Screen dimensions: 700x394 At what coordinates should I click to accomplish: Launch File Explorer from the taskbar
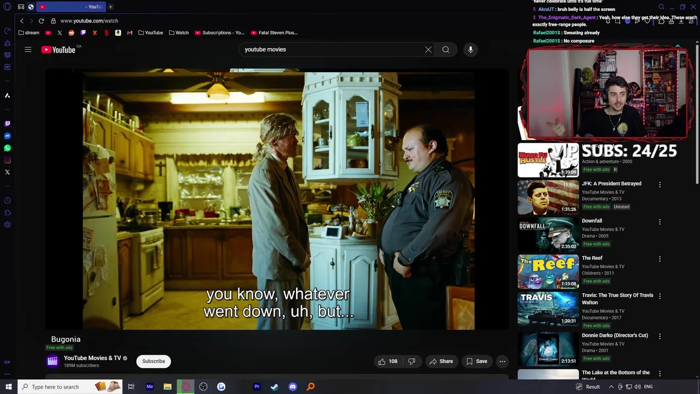click(167, 387)
